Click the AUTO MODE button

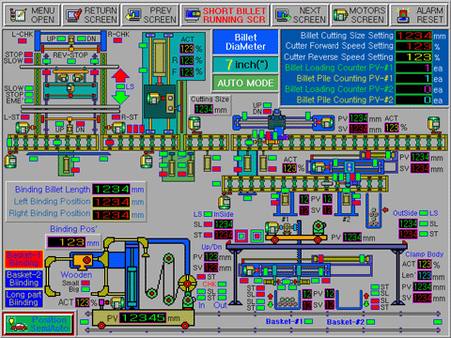tap(245, 83)
